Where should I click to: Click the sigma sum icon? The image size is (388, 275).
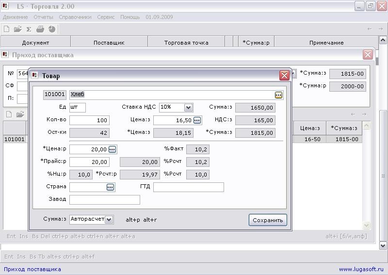[29, 30]
